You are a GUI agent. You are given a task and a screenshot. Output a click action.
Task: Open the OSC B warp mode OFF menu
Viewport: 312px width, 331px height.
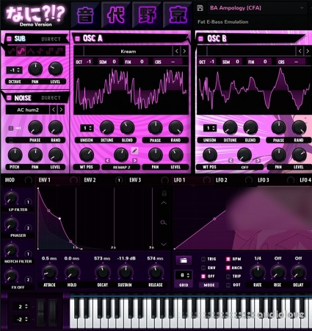click(x=244, y=167)
